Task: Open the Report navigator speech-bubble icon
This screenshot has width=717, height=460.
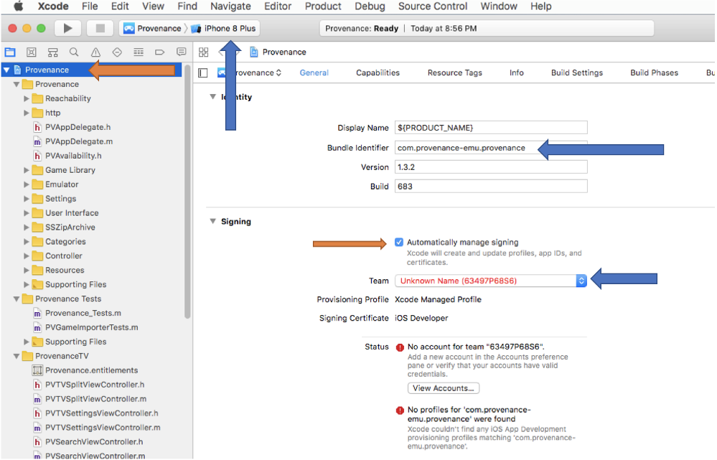Action: tap(181, 52)
